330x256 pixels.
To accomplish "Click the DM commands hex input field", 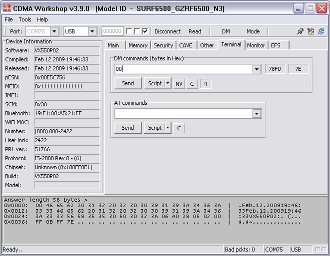I will tap(183, 69).
